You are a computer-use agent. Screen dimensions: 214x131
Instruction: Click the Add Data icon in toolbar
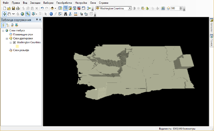tap(52, 8)
